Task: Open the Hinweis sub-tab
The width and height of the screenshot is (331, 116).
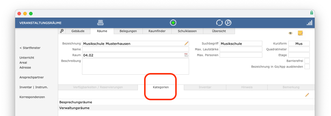Action: [x=247, y=87]
